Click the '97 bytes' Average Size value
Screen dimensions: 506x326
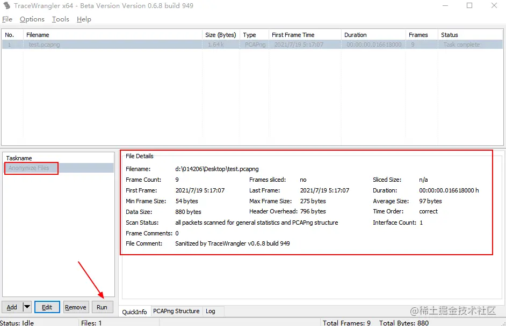(430, 201)
